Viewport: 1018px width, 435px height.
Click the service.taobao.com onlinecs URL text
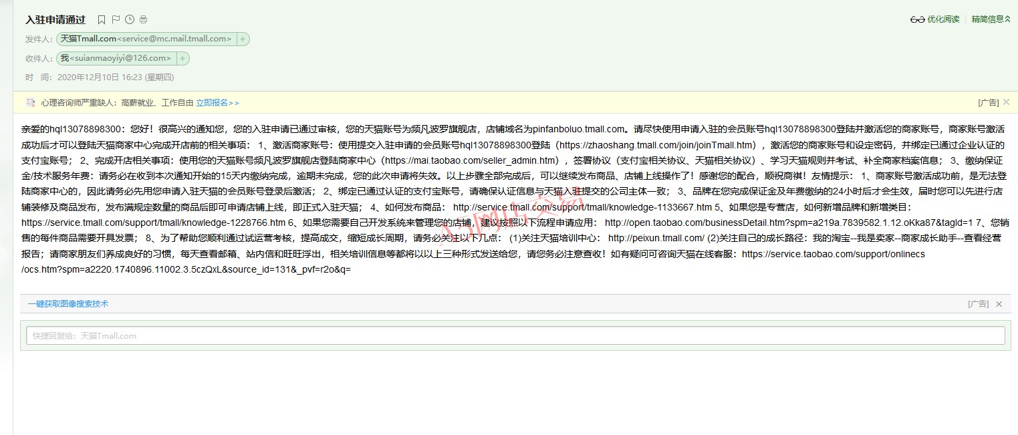tap(834, 255)
